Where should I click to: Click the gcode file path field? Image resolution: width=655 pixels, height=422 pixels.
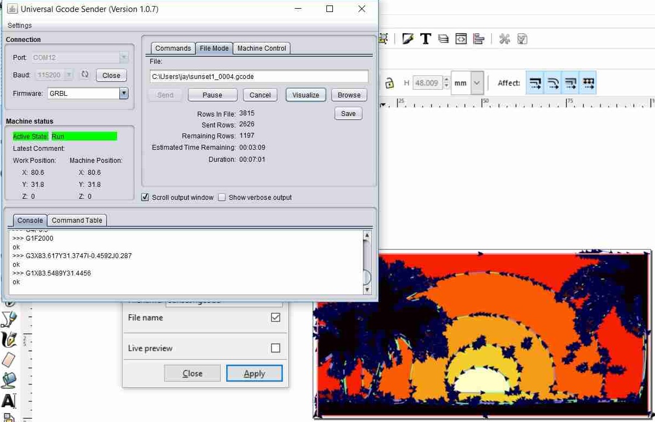pos(259,76)
